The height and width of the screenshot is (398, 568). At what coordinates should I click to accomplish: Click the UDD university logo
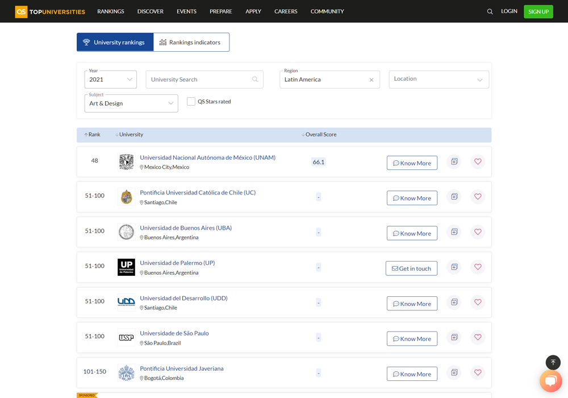pos(127,302)
